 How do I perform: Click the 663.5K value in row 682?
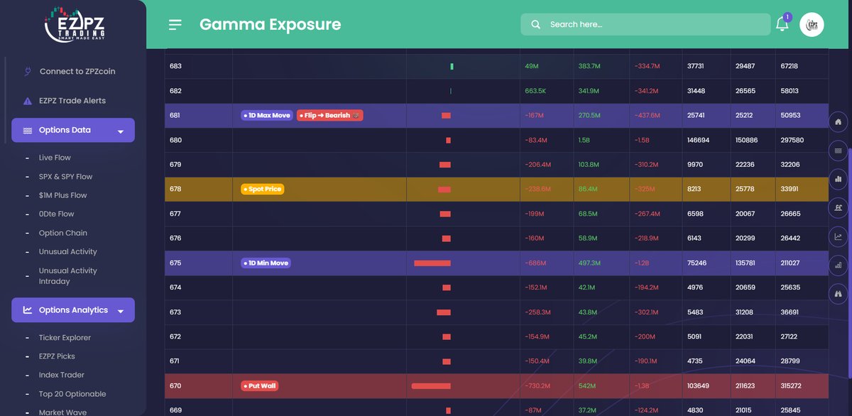[x=535, y=91]
